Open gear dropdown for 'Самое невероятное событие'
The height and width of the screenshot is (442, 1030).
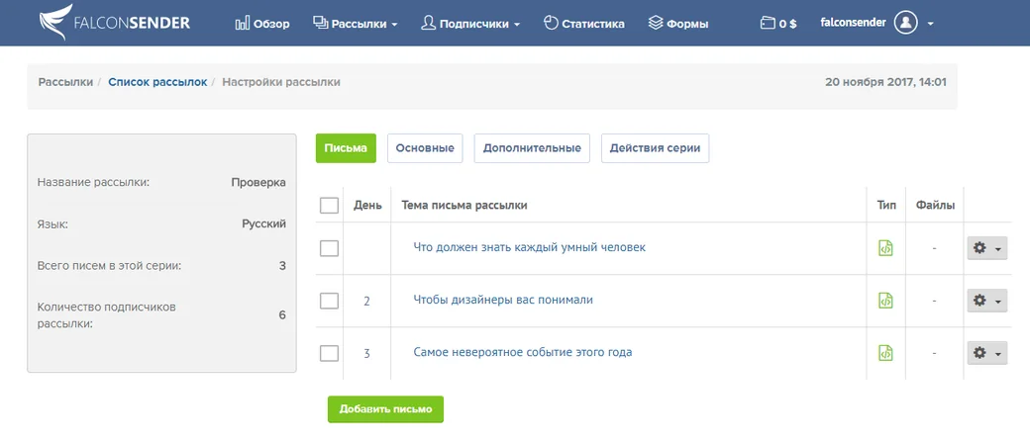tap(986, 353)
